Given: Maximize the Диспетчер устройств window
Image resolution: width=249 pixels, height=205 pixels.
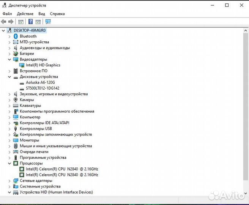Looking at the screenshot, I should tap(227, 5).
